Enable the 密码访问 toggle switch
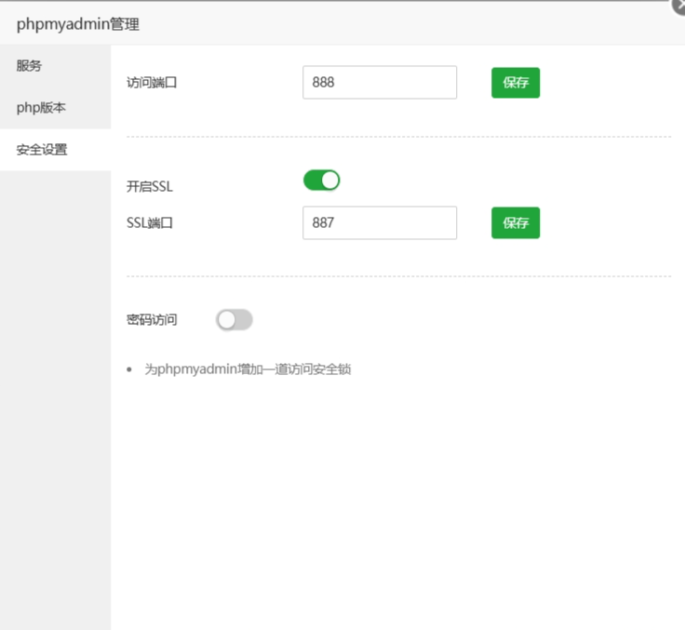The width and height of the screenshot is (685, 630). tap(235, 320)
